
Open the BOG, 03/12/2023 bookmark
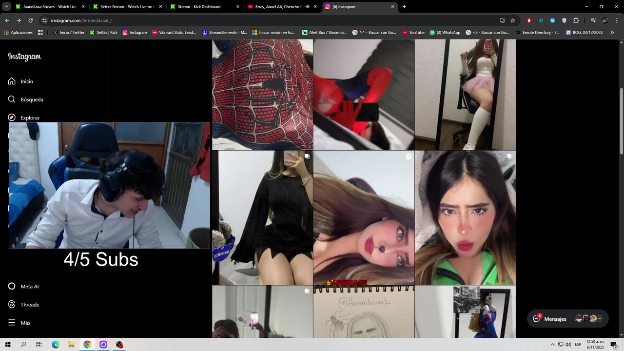click(x=584, y=32)
